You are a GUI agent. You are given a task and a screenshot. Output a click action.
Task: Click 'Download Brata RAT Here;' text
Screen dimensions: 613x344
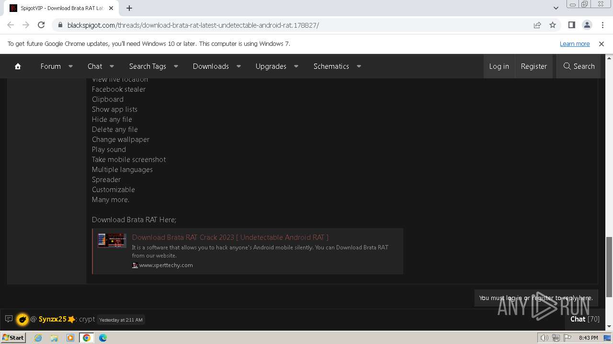134,220
